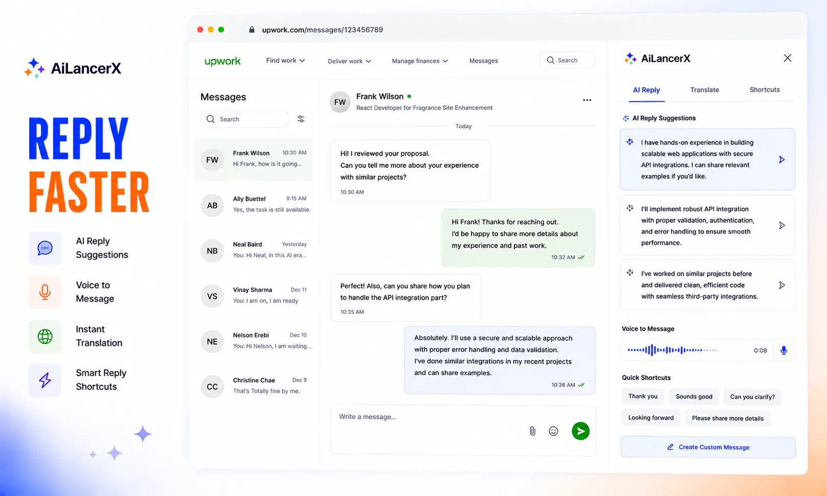Open Ally Buettel conversation
The width and height of the screenshot is (827, 496).
pos(253,205)
